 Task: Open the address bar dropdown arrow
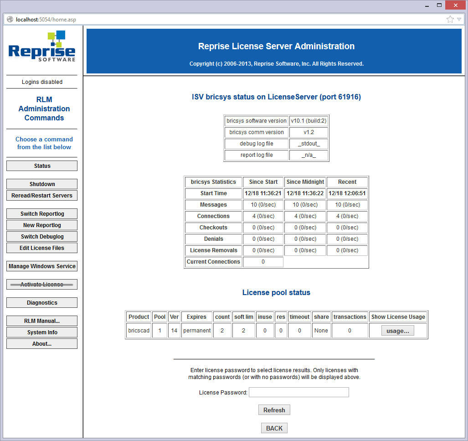coord(459,19)
